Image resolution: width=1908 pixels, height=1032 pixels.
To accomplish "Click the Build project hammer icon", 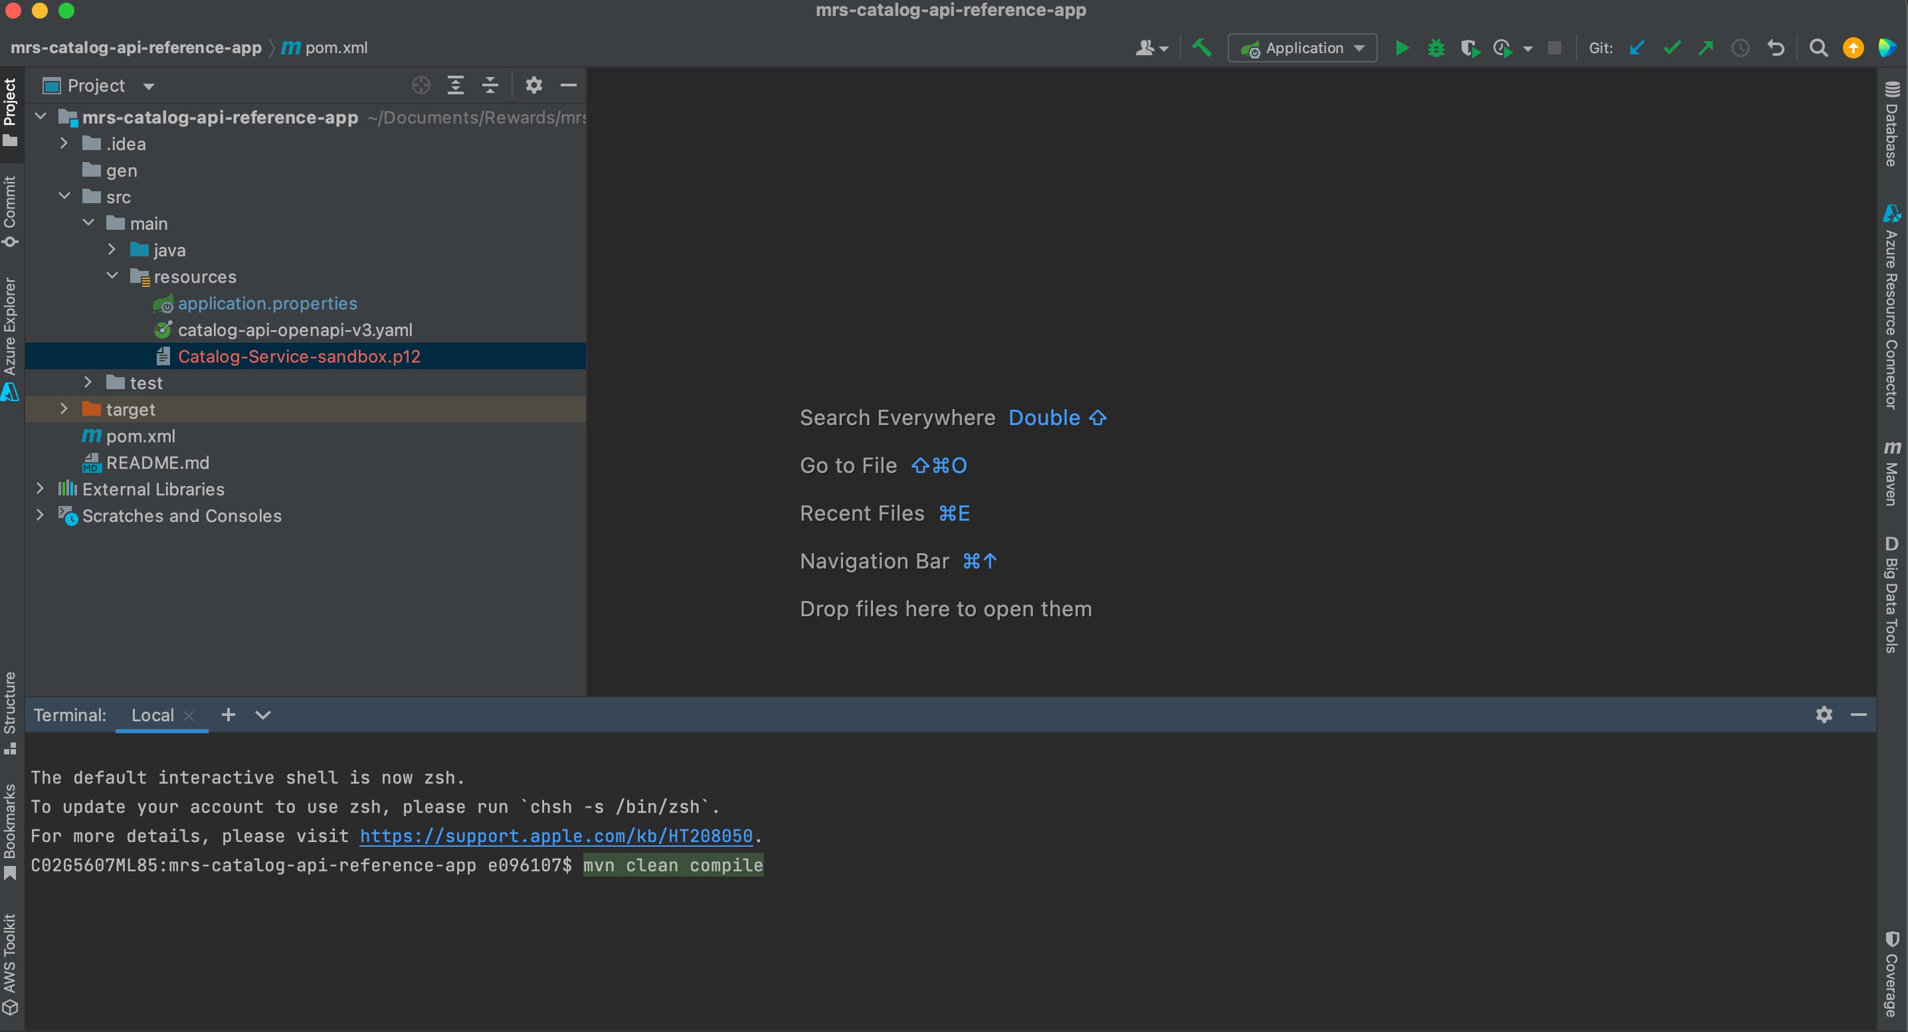I will (x=1201, y=48).
